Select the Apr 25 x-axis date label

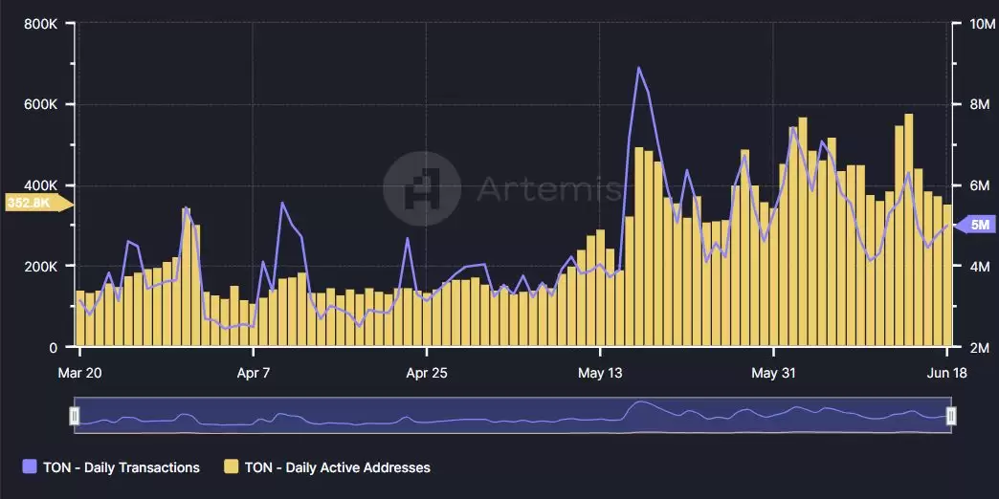click(x=426, y=373)
